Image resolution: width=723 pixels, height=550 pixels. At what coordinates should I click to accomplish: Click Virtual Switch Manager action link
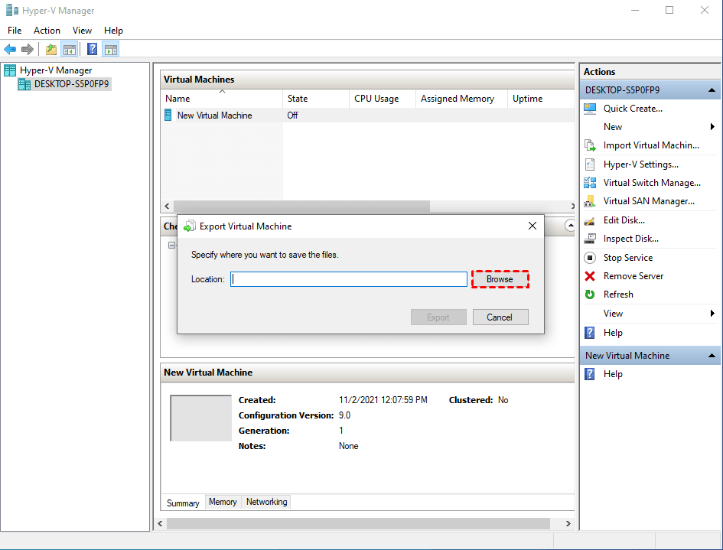pos(652,183)
